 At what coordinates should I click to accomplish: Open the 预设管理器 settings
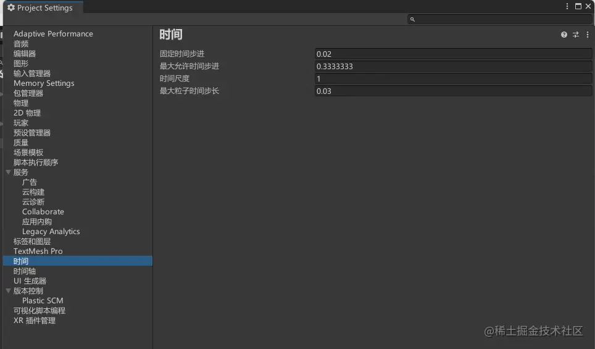pos(32,133)
